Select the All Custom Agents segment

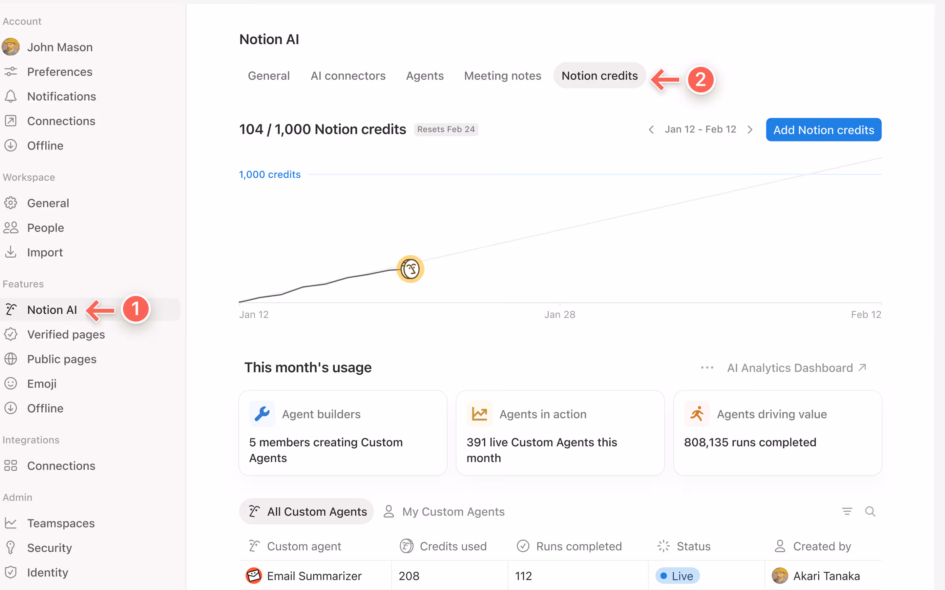pyautogui.click(x=306, y=511)
